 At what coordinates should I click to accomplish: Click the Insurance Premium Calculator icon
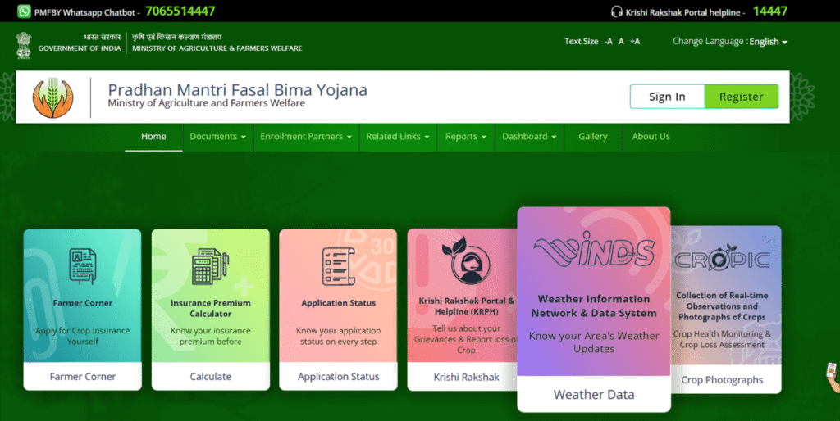210,267
